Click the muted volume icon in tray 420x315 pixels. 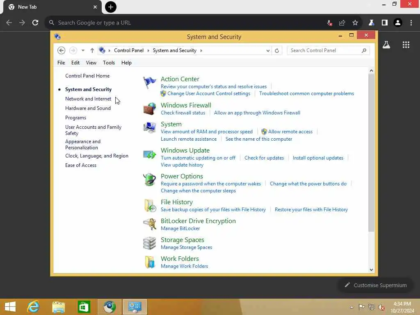[x=381, y=307]
